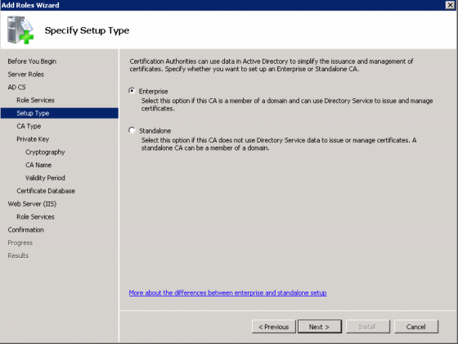Open the Private Key step
Image resolution: width=458 pixels, height=344 pixels.
33,139
